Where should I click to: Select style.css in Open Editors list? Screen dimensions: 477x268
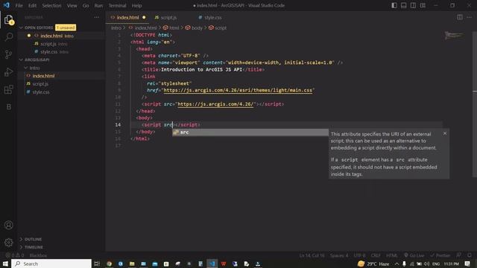[61, 52]
